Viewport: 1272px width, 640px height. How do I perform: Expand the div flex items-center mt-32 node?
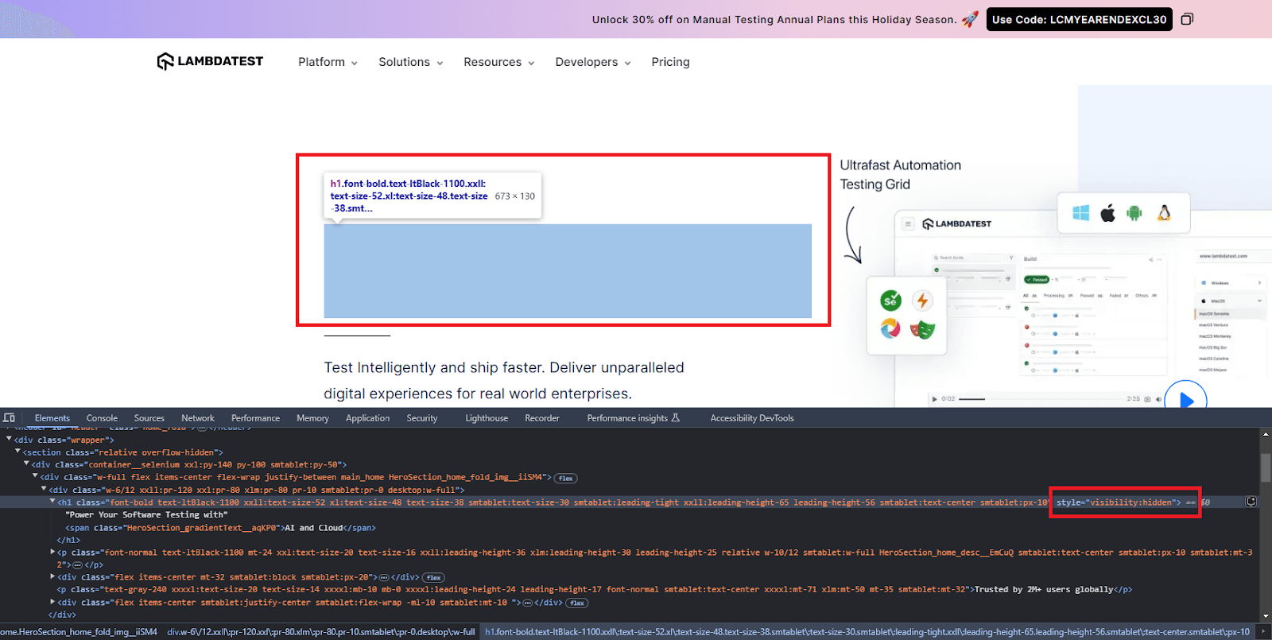click(x=52, y=576)
